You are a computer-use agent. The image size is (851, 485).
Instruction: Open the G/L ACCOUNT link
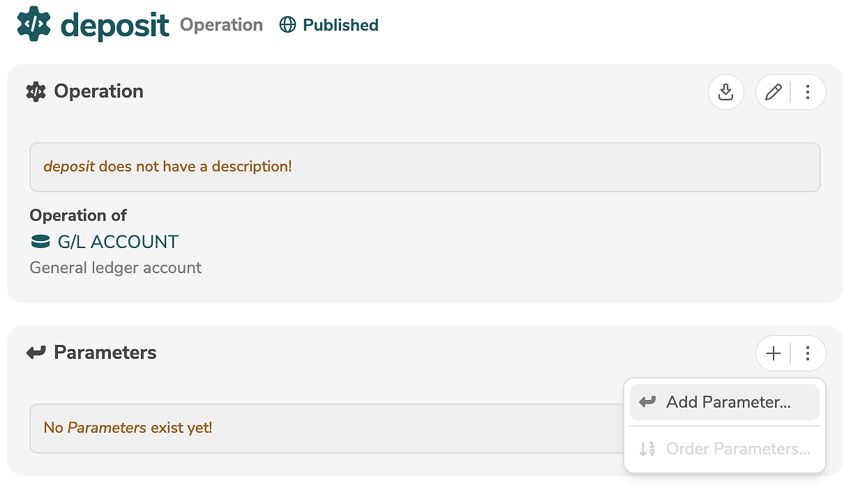[118, 242]
